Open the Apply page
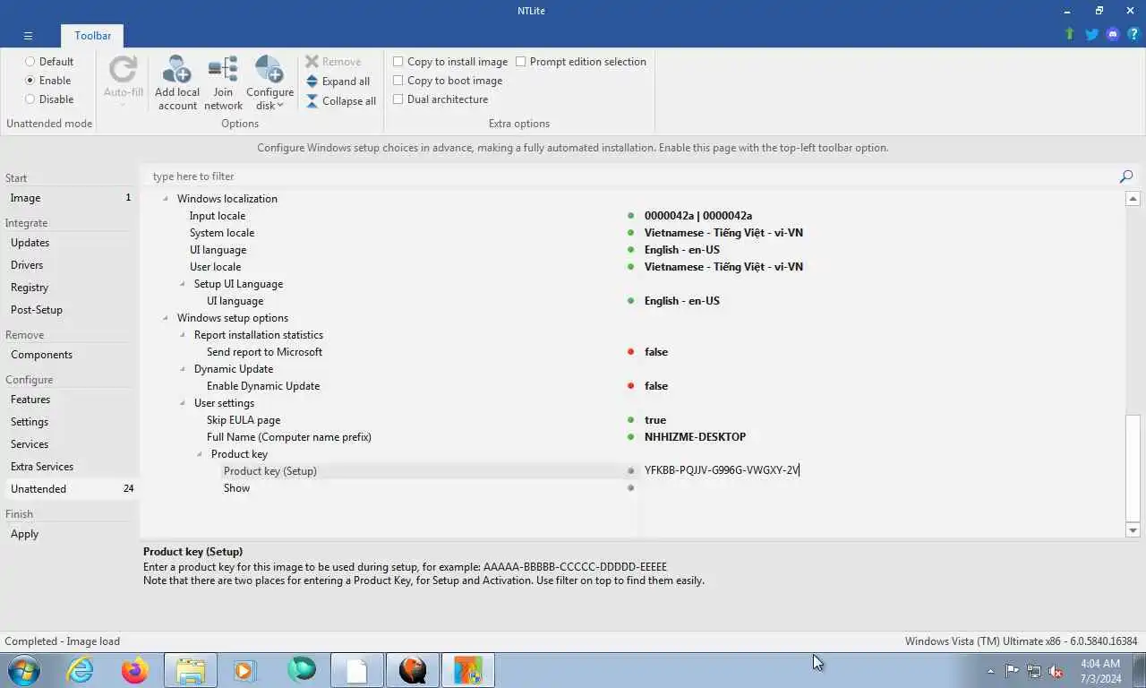1146x688 pixels. pos(69,534)
